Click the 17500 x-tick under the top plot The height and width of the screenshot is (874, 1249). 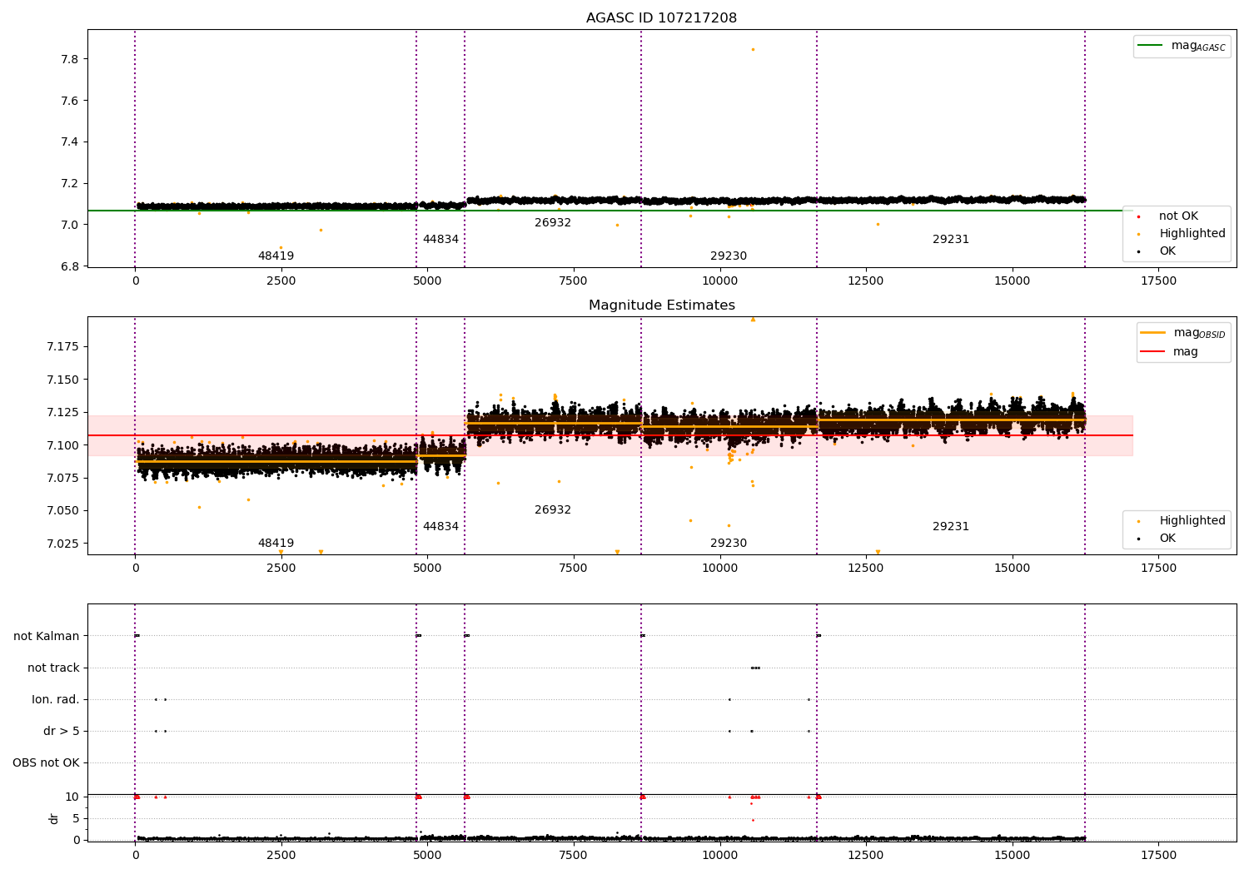pyautogui.click(x=1158, y=281)
